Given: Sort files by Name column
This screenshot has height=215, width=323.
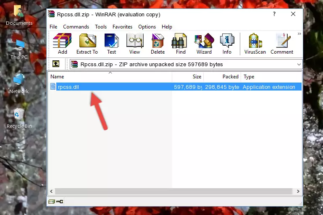Looking at the screenshot, I should point(110,76).
